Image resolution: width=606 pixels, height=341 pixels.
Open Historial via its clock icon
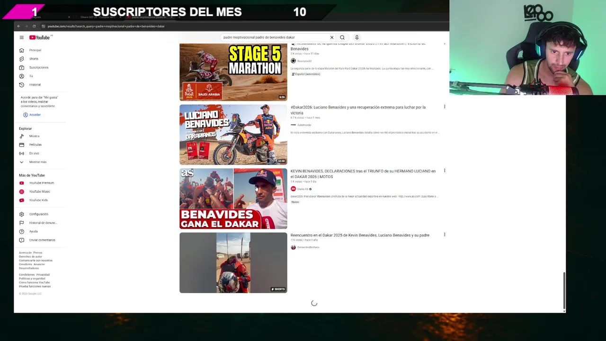point(21,85)
